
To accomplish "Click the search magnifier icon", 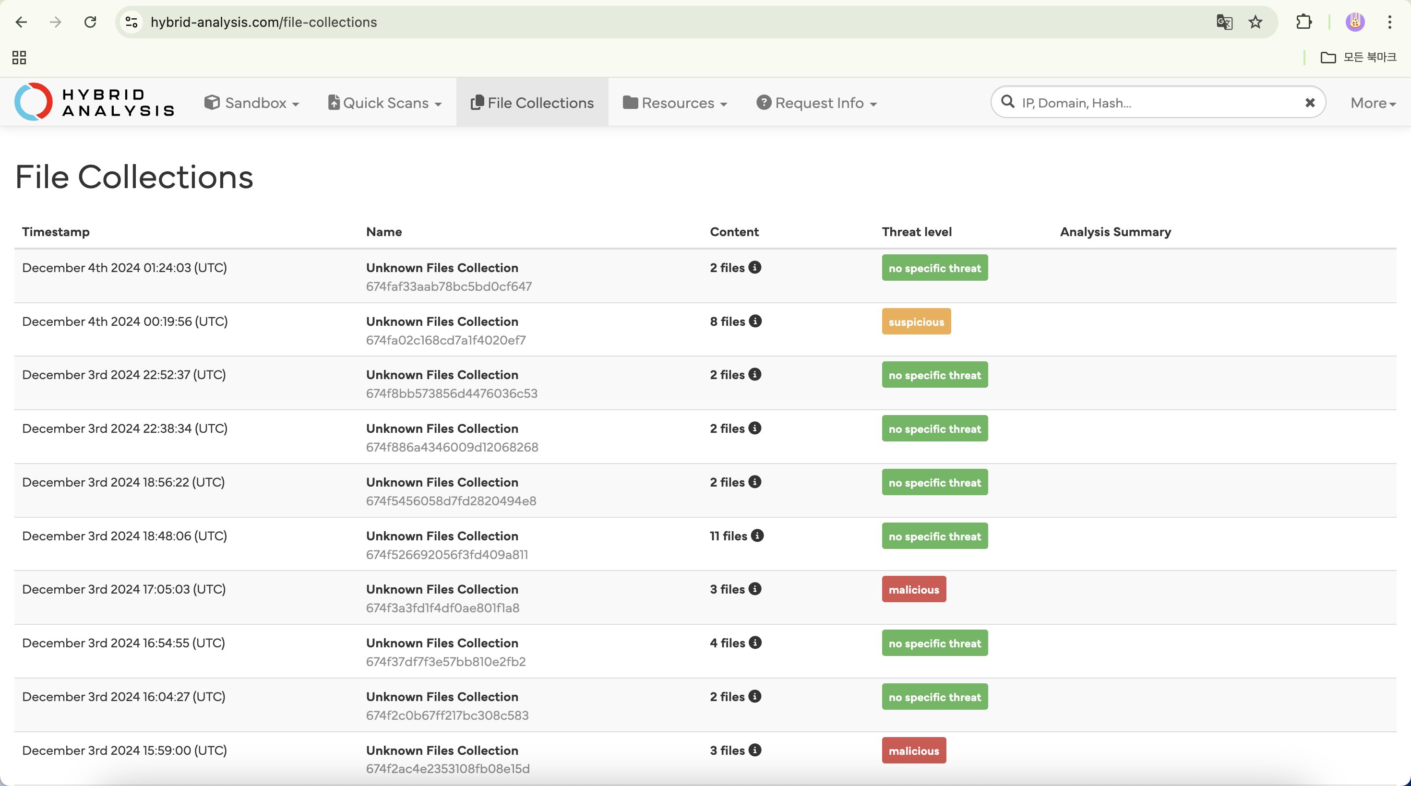I will [x=1007, y=102].
